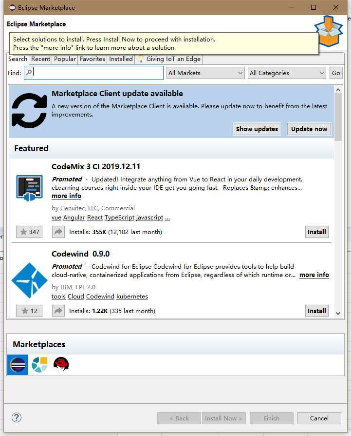Click the CodeMix plugin logo icon
This screenshot has width=351, height=436.
click(29, 188)
